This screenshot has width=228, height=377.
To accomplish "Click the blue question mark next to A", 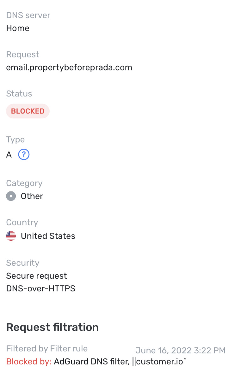I will tap(23, 154).
